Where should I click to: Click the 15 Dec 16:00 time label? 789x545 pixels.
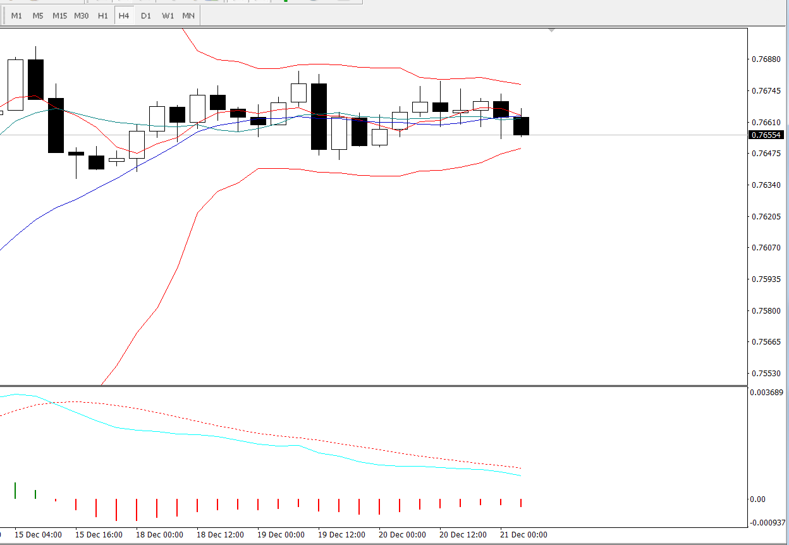(x=99, y=535)
